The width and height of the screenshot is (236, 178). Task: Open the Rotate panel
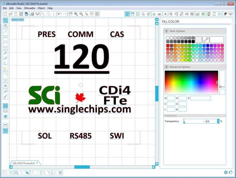tap(176, 14)
